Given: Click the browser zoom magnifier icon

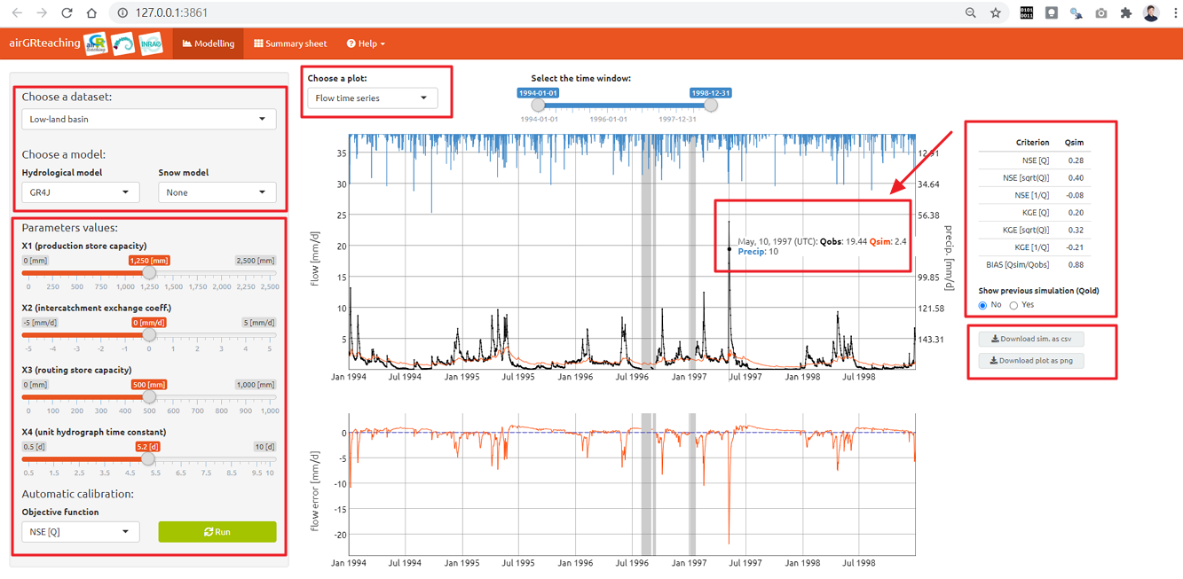Looking at the screenshot, I should 971,13.
